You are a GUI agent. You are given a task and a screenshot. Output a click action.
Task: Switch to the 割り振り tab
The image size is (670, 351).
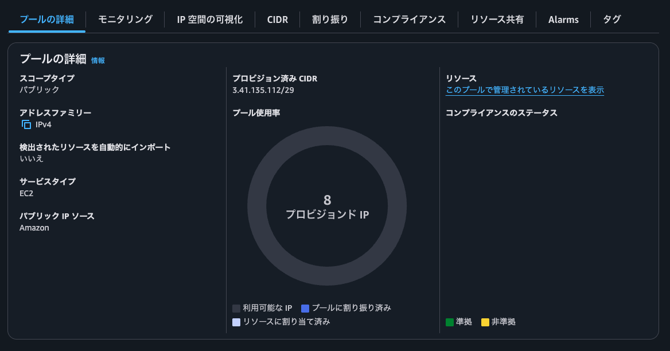pyautogui.click(x=329, y=19)
